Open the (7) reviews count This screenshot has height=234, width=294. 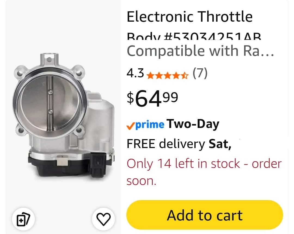pos(200,73)
